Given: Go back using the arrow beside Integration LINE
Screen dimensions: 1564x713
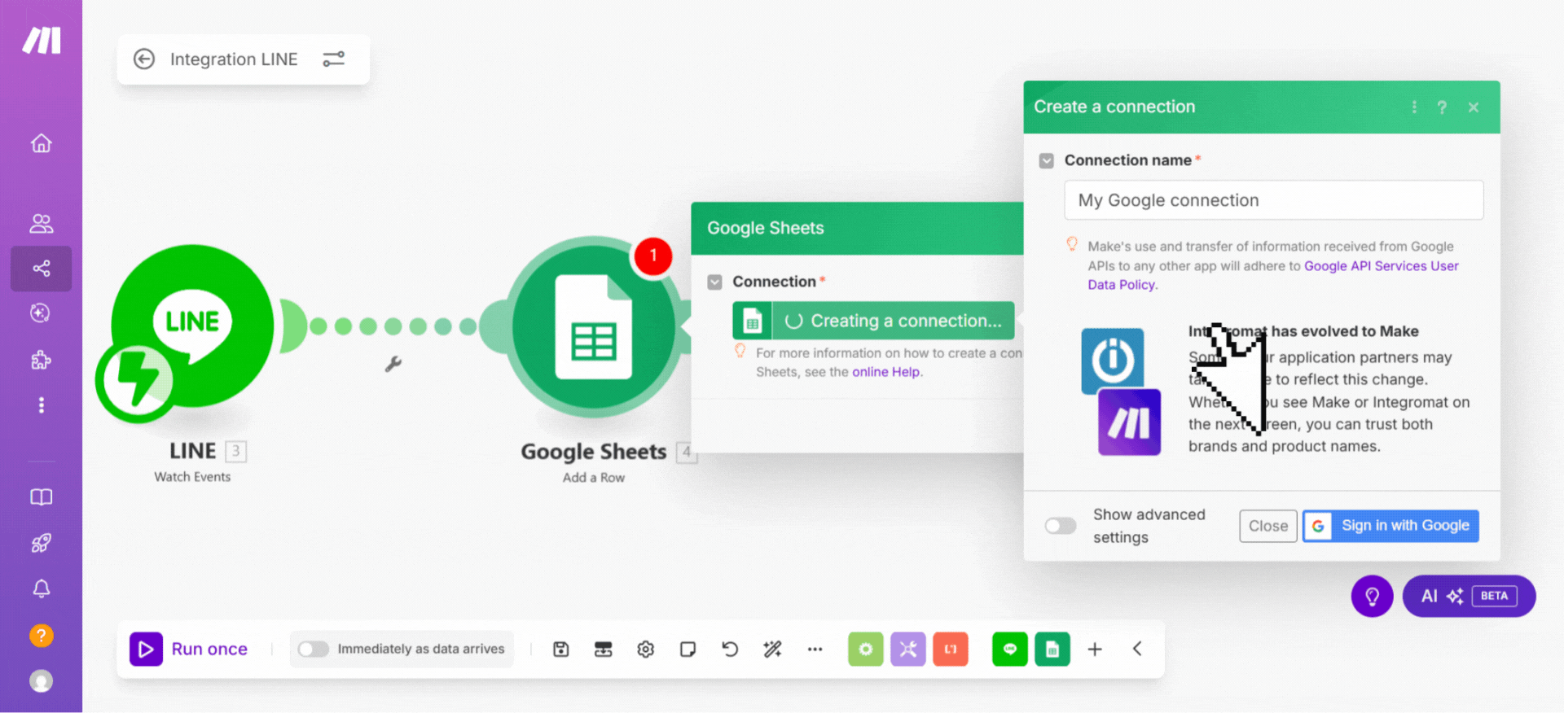Looking at the screenshot, I should click(144, 59).
